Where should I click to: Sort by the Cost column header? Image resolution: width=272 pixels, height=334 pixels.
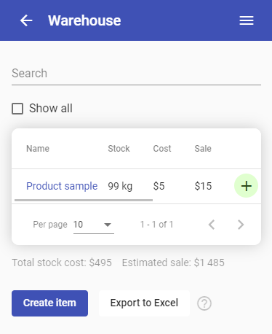[162, 149]
